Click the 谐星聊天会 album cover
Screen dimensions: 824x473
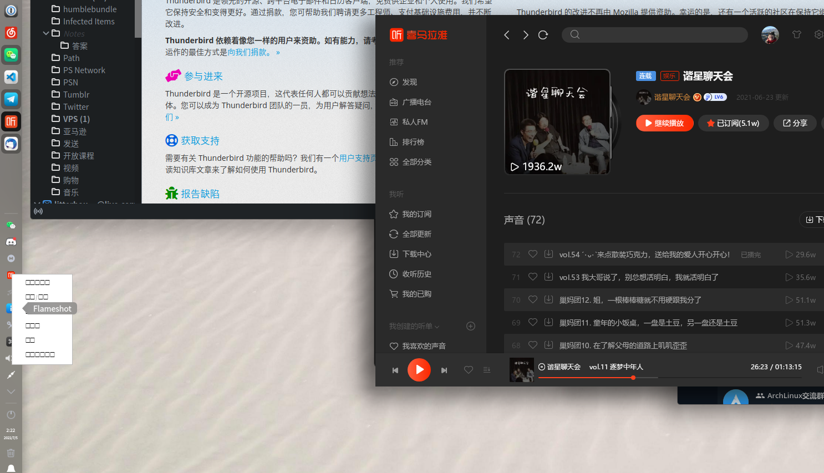pos(557,121)
